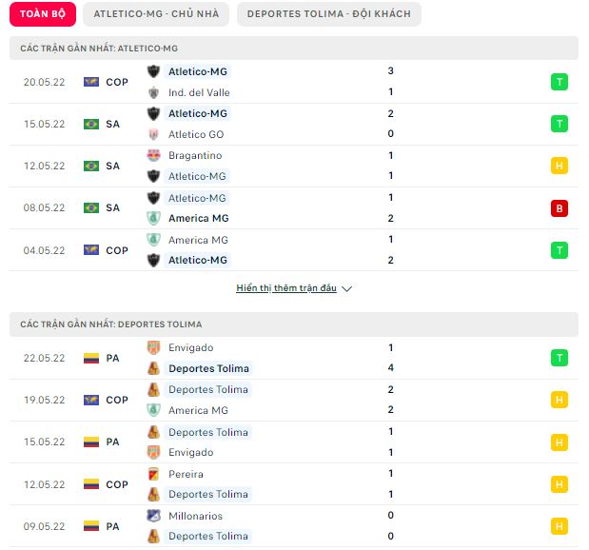Click the Atletico GO team logo
The width and height of the screenshot is (589, 550).
153,134
